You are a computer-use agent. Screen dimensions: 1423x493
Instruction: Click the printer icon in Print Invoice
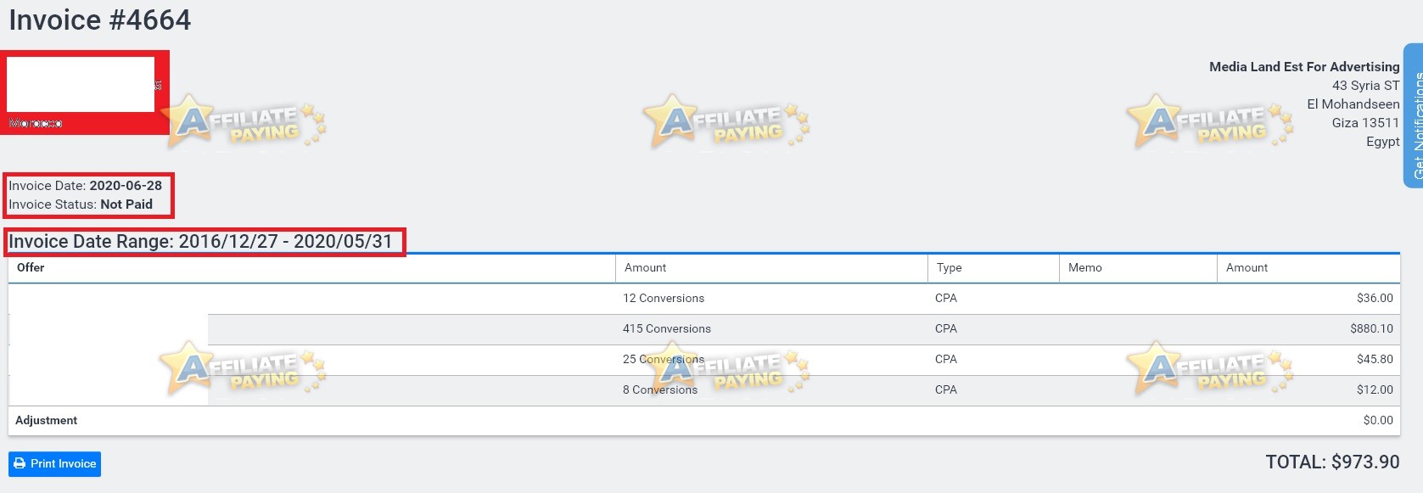[20, 464]
